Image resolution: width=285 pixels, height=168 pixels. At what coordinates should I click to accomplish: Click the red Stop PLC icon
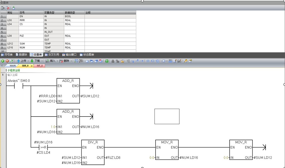[7, 61]
